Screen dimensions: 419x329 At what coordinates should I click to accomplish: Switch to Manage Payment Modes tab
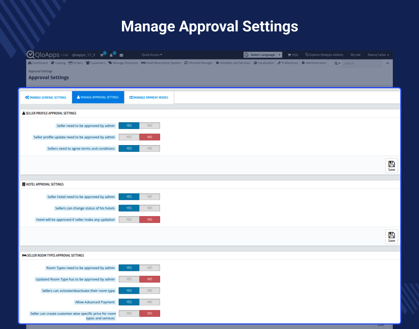pos(149,98)
